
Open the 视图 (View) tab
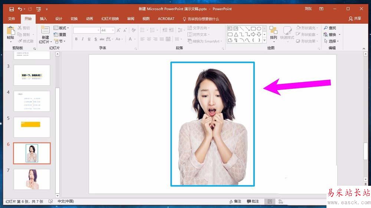146,19
